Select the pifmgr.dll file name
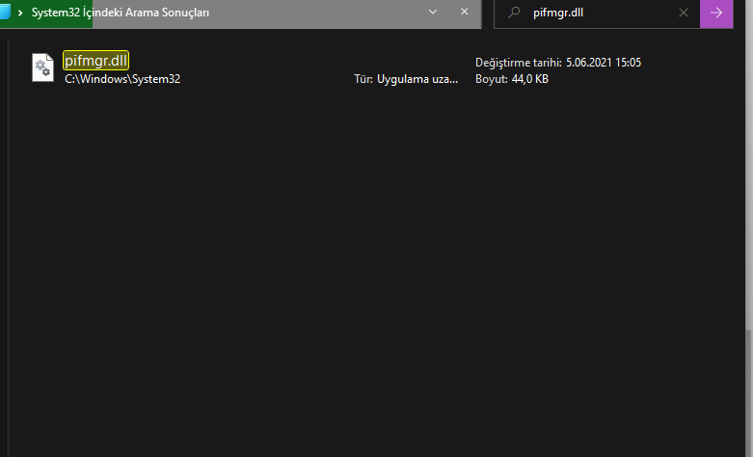The width and height of the screenshot is (753, 457). (96, 62)
